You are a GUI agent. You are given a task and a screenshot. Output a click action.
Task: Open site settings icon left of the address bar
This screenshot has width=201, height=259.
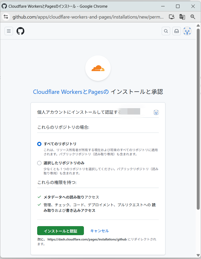pyautogui.click(x=6, y=17)
